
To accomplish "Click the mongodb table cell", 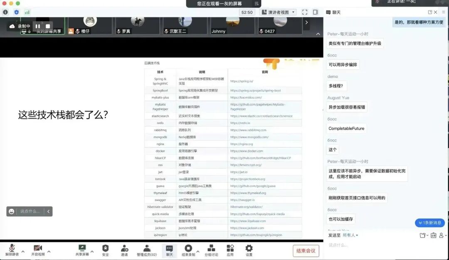I will tap(160, 137).
